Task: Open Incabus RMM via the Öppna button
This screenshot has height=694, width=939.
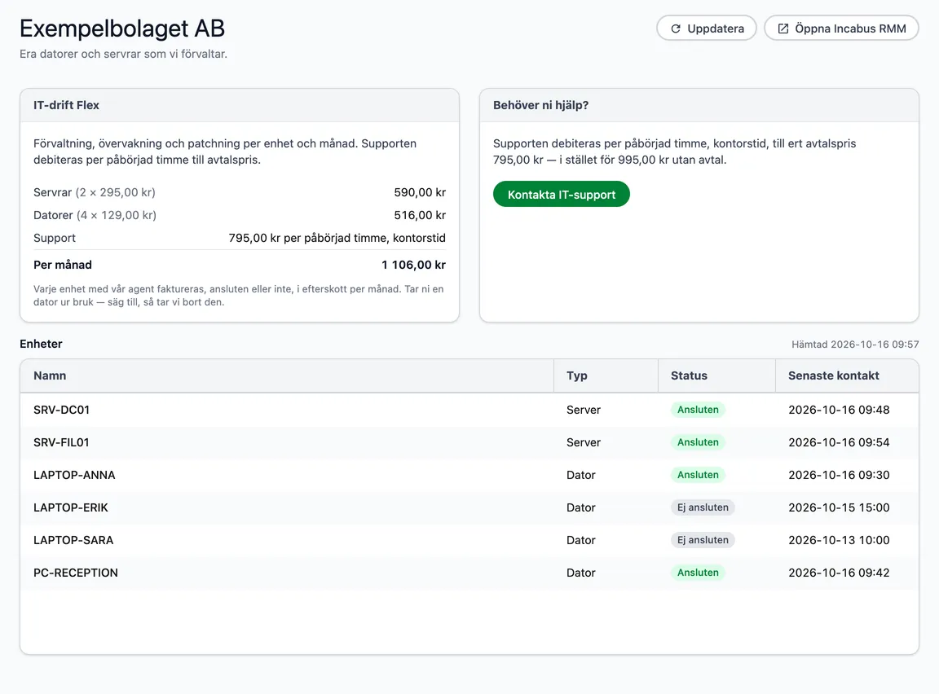Action: [841, 29]
